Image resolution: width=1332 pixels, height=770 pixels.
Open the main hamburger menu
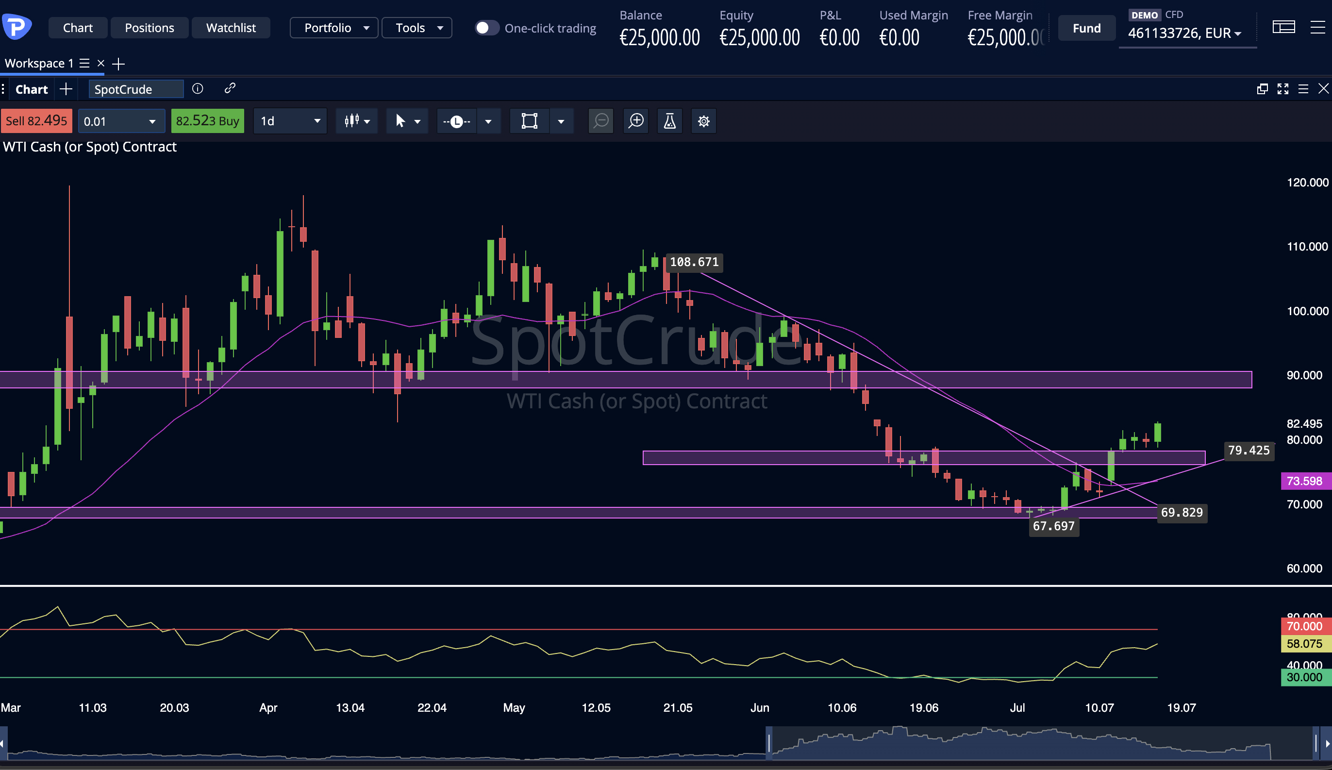(x=1318, y=27)
